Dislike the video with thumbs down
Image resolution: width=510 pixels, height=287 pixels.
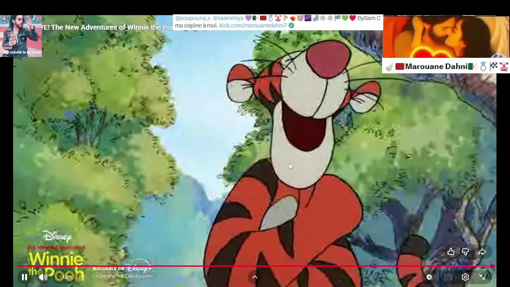pos(465,252)
